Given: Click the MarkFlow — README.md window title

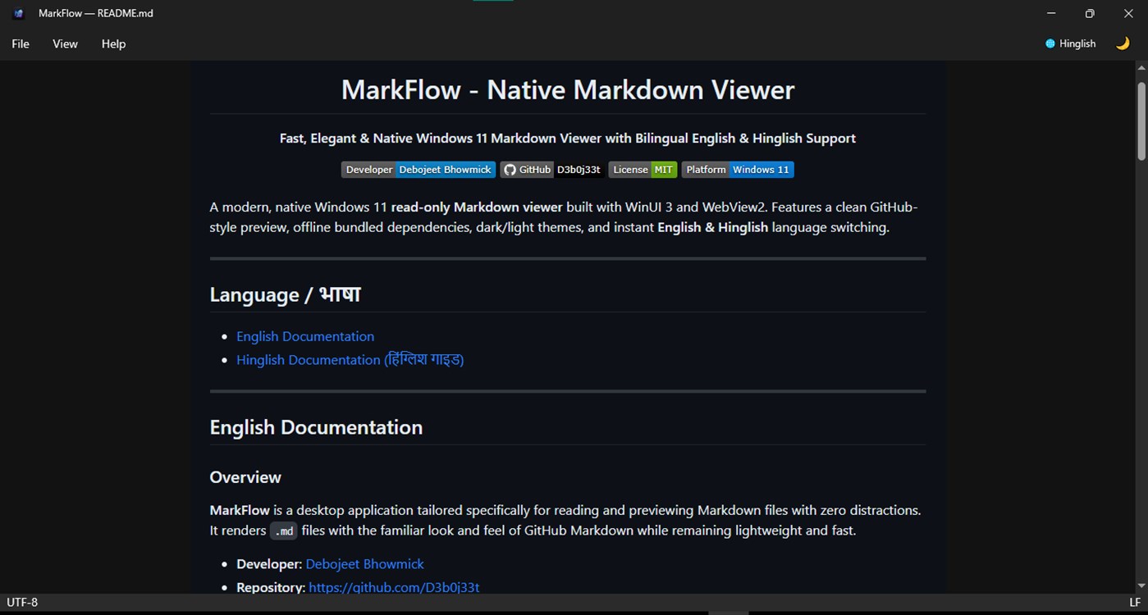Looking at the screenshot, I should coord(96,13).
